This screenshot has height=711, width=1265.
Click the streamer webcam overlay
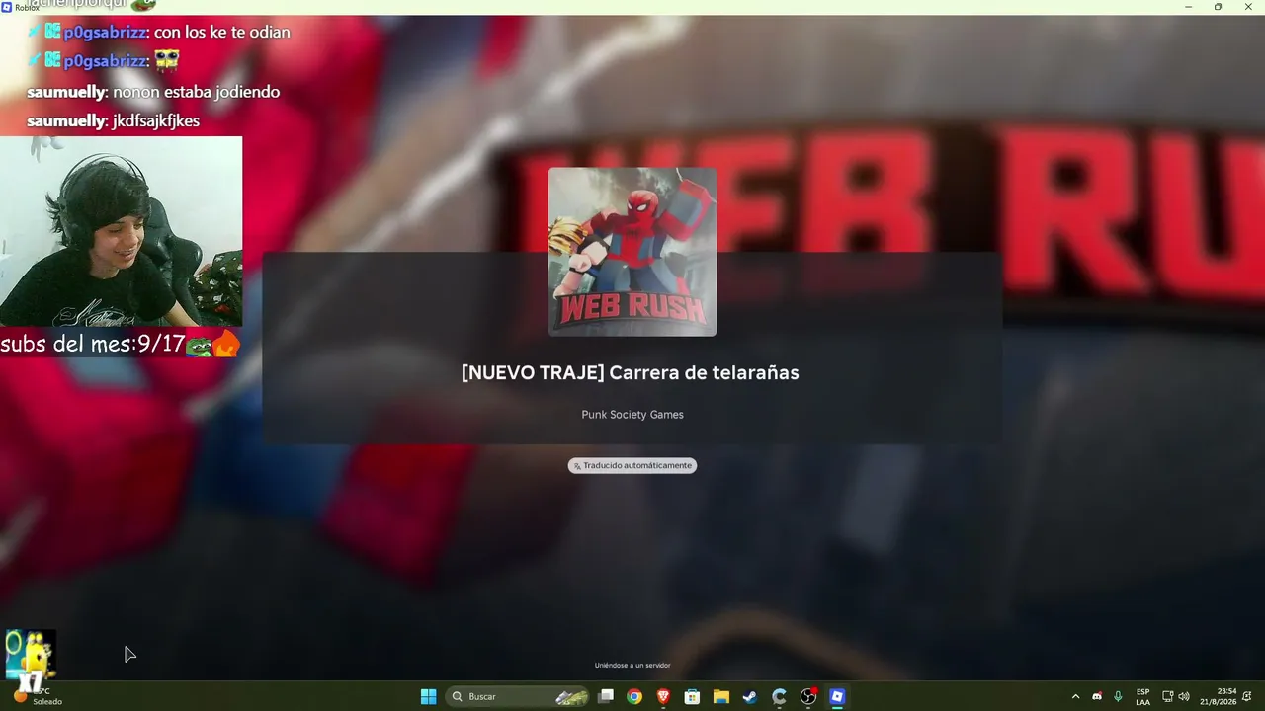click(x=121, y=231)
